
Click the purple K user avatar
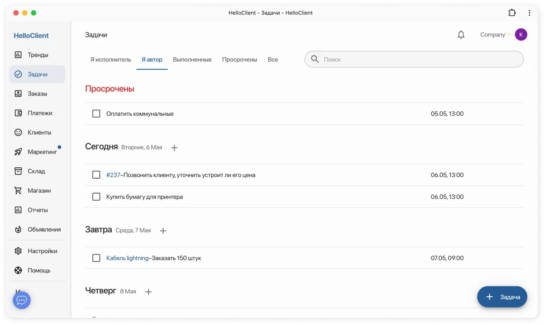click(521, 35)
